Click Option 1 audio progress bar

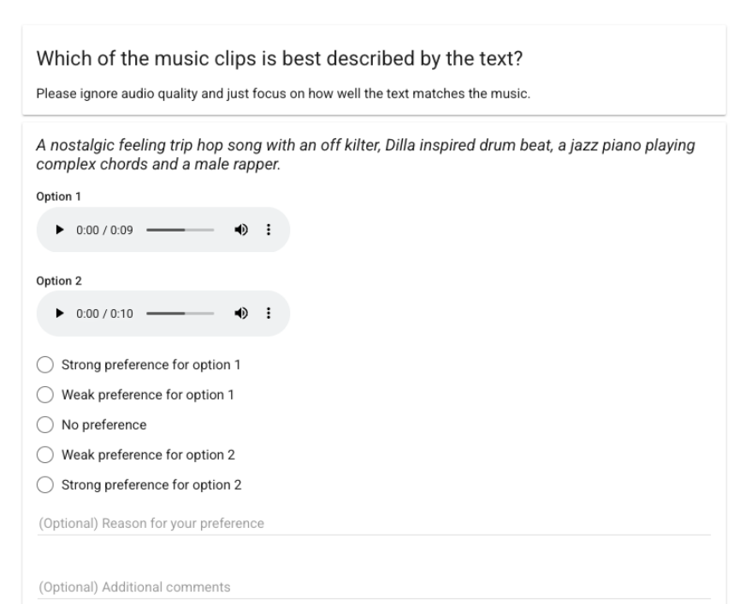point(179,230)
